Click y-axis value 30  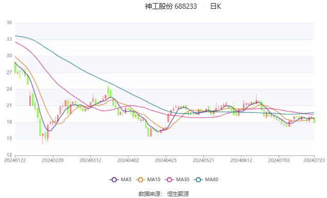[9, 56]
